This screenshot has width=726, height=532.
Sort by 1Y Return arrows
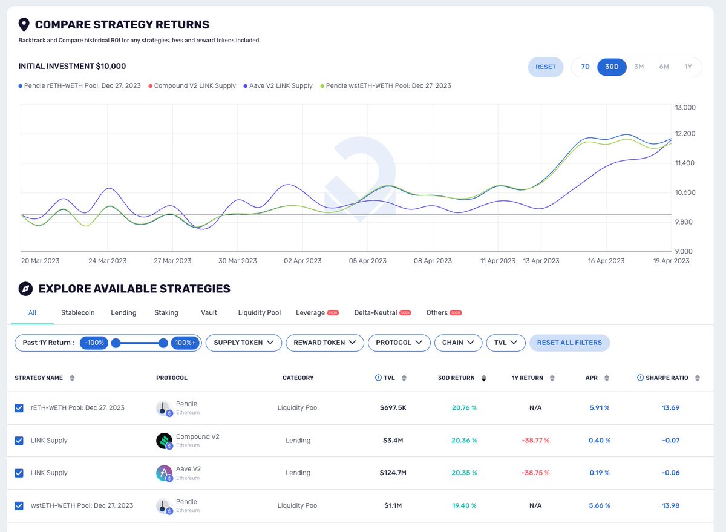[552, 378]
